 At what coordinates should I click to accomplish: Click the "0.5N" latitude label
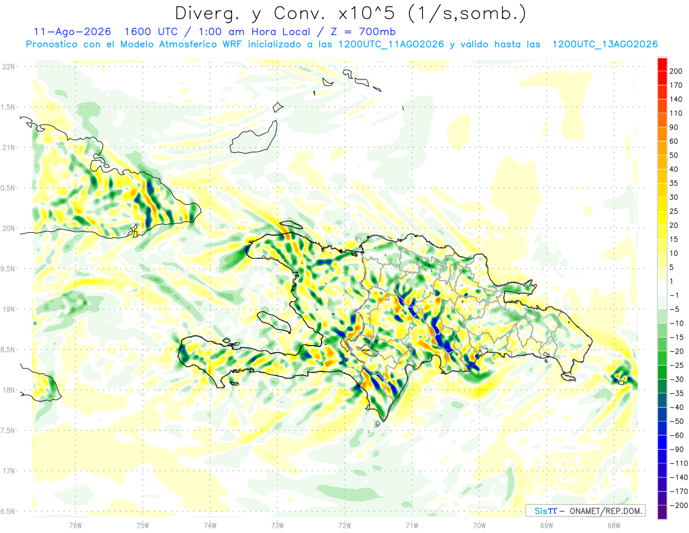point(8,188)
